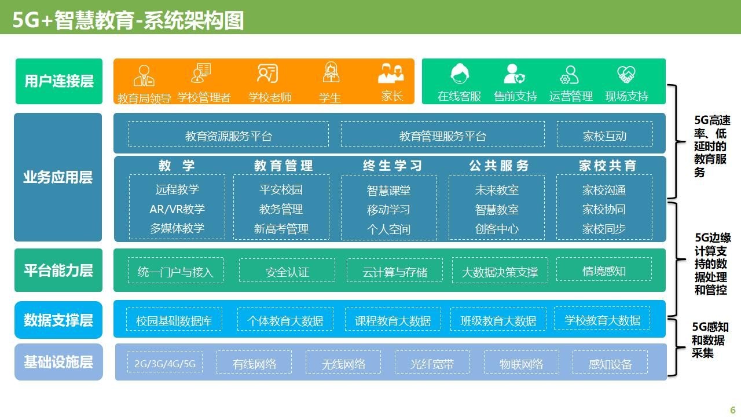Click the 智慧教室 entry
Screen dimensions: 741x417
point(497,210)
